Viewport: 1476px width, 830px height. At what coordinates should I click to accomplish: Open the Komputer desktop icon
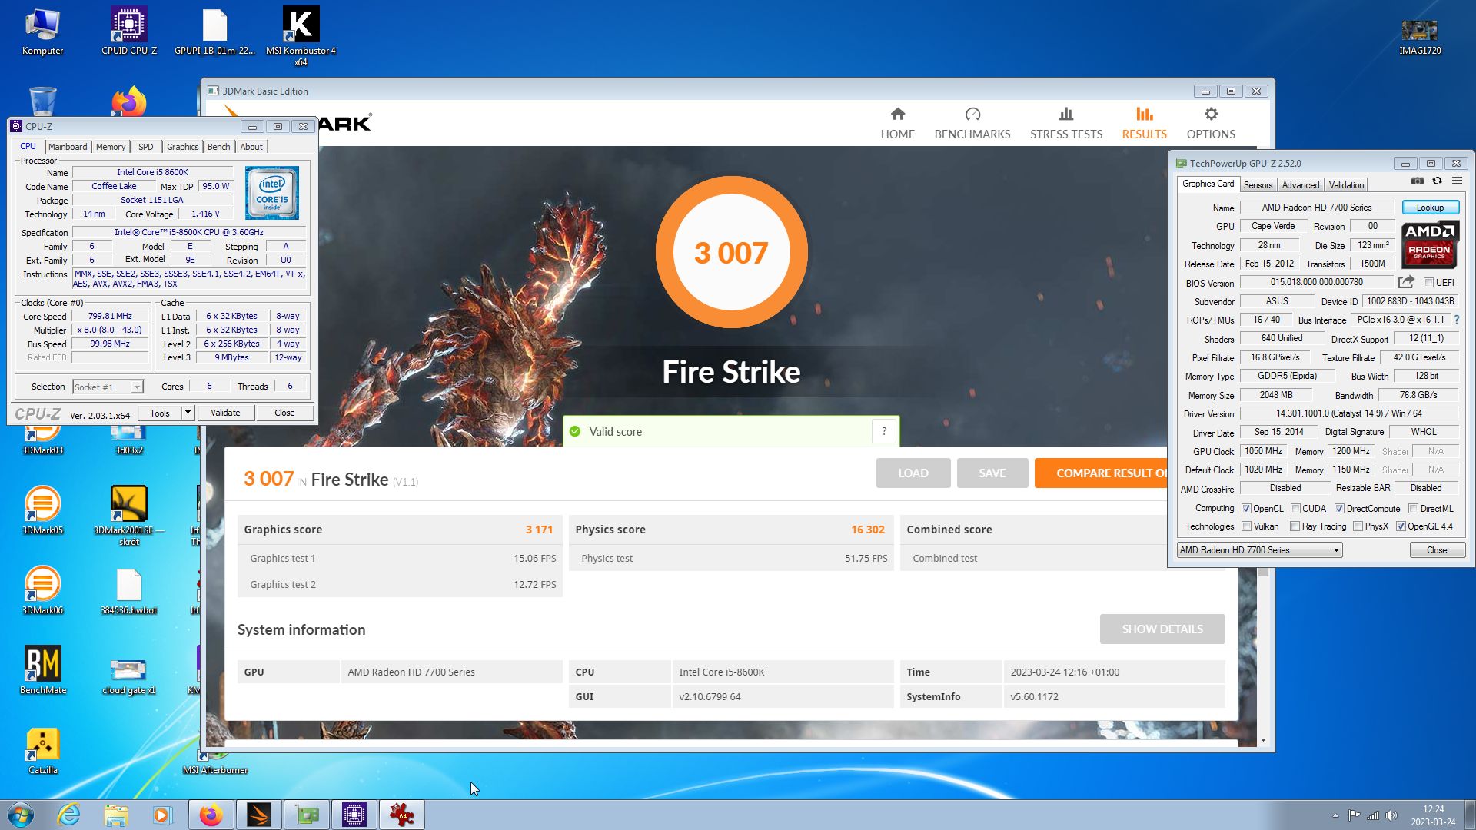[42, 32]
